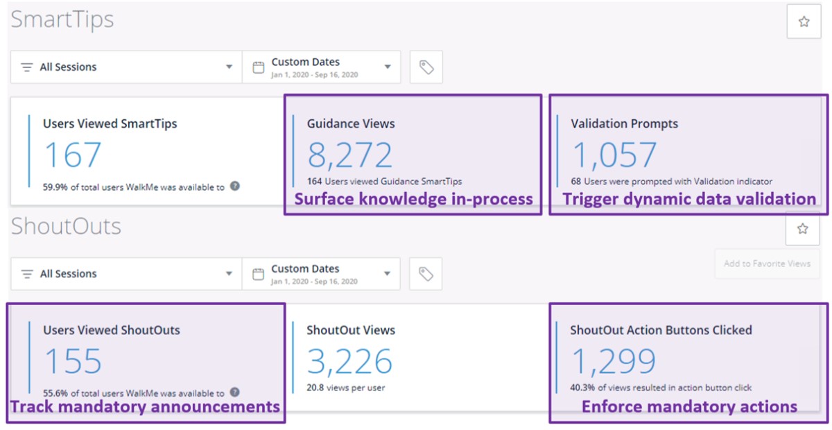Screen dimensions: 832x430
Task: Click Add to Favorite Views button
Action: pyautogui.click(x=767, y=264)
